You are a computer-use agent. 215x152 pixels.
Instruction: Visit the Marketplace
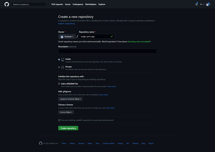coord(91,4)
